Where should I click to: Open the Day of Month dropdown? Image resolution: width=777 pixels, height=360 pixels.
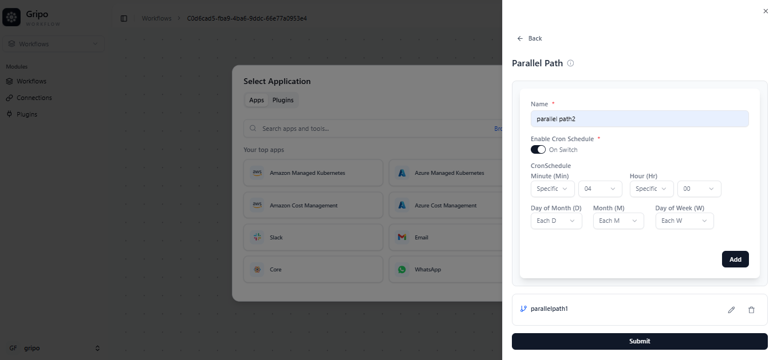coord(556,221)
